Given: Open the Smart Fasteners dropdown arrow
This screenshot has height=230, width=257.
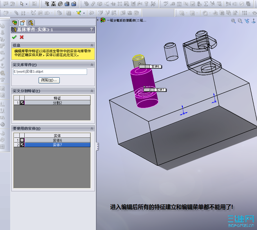Looking at the screenshot, I should coord(84,13).
